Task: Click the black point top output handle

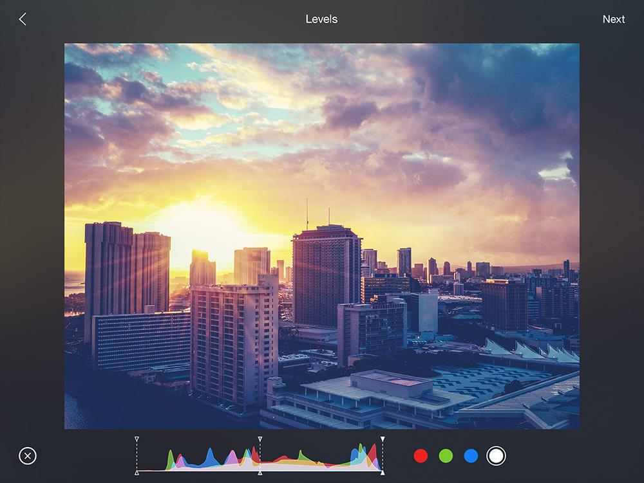Action: (137, 439)
